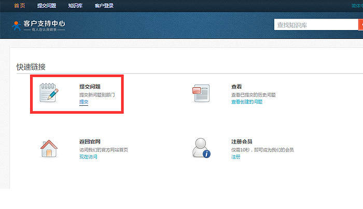The height and width of the screenshot is (209, 363).
Task: Click the house icon for 返回官网
Action: [x=49, y=148]
